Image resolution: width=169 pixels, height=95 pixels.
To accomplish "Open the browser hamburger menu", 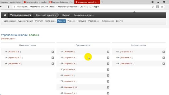I will pos(153,2).
